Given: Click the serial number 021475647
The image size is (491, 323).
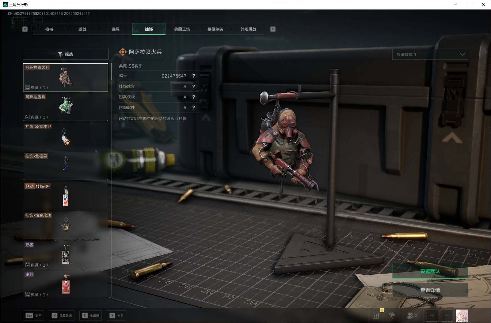Looking at the screenshot, I should 174,76.
